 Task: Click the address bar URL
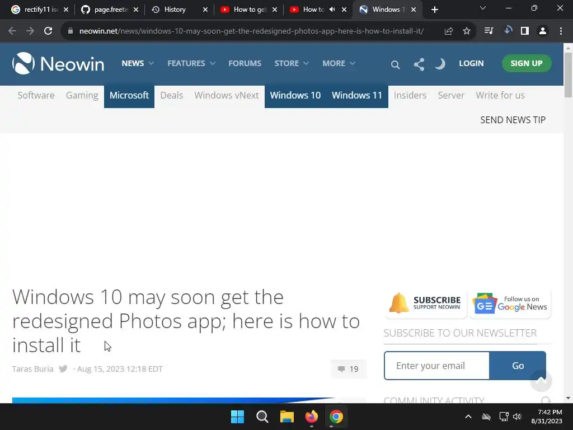click(251, 31)
